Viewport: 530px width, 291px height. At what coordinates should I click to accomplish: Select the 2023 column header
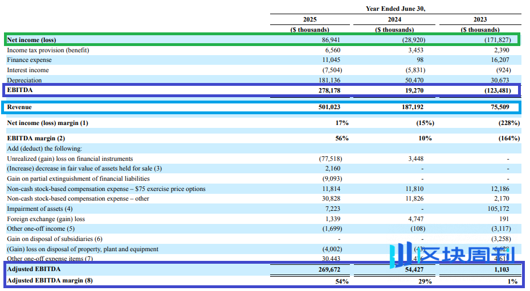coord(480,19)
